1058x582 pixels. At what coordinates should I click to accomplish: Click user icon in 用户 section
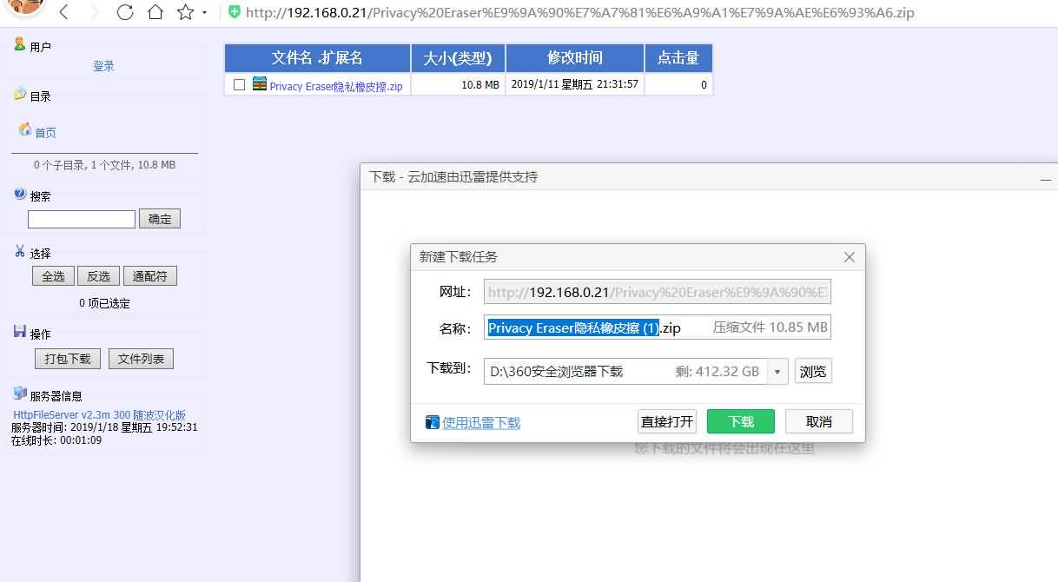click(x=20, y=44)
